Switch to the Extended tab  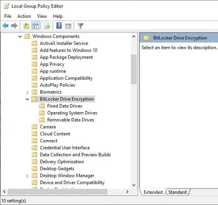153,192
